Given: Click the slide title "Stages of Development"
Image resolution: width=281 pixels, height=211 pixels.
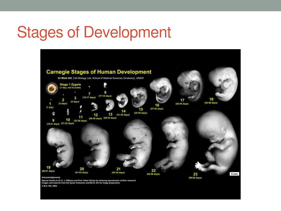Looking at the screenshot, I should click(x=94, y=32).
